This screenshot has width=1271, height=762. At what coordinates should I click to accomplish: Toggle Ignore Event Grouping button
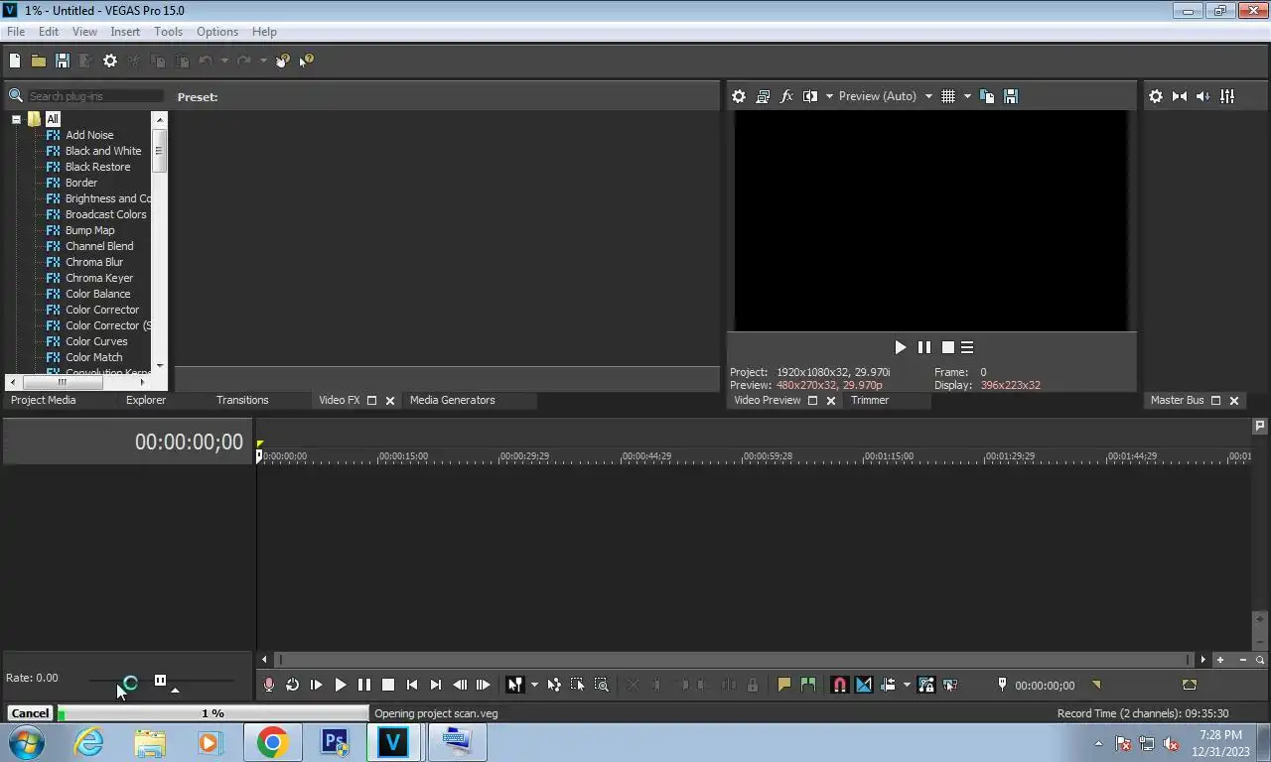[x=950, y=685]
